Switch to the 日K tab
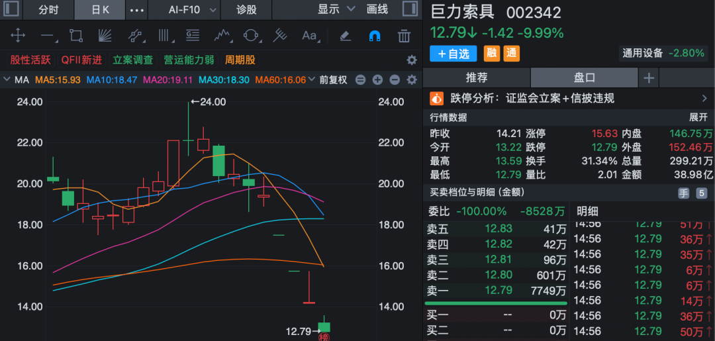Screen dimensions: 715x341 click(100, 9)
